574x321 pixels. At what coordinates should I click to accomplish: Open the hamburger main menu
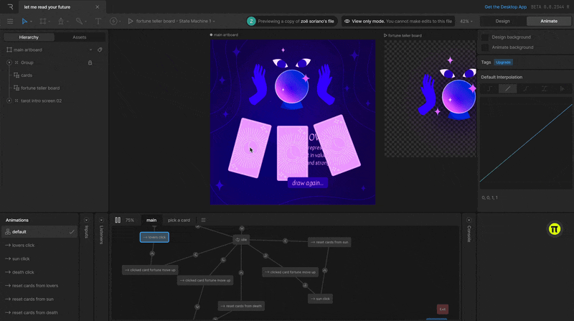coord(9,22)
